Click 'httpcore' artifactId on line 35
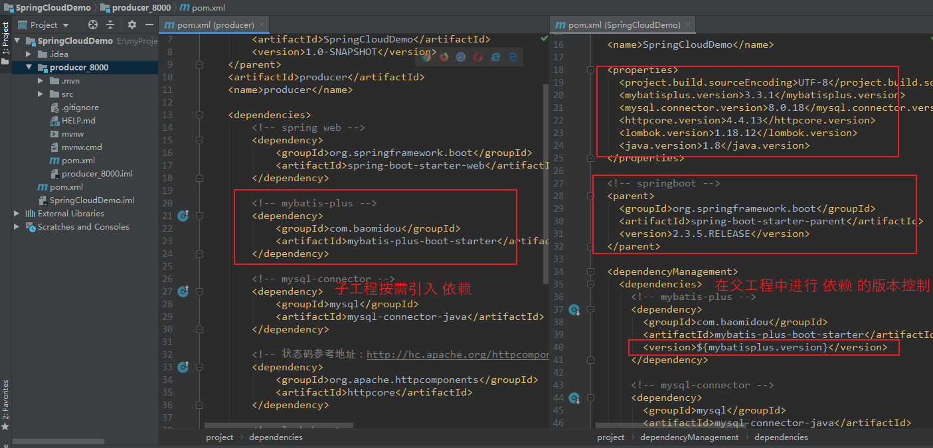Screen dimensions: 933x448 coord(372,392)
